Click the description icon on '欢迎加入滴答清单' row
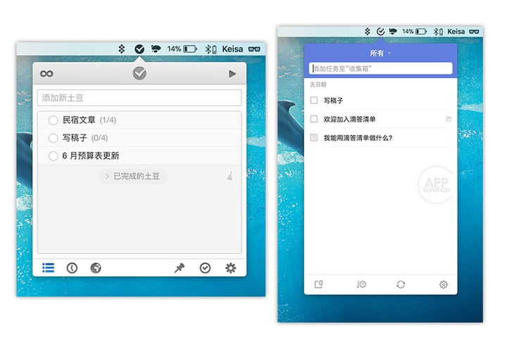Image resolution: width=507 pixels, height=358 pixels. point(448,119)
